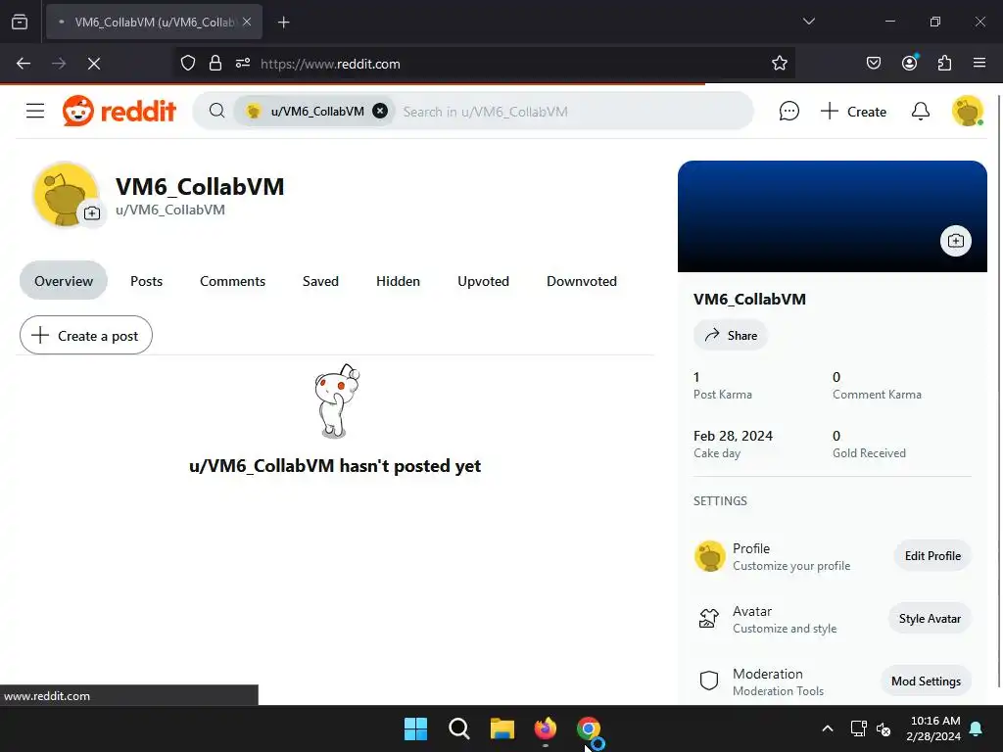Click the Moderation shield icon
The height and width of the screenshot is (752, 1003).
[709, 681]
